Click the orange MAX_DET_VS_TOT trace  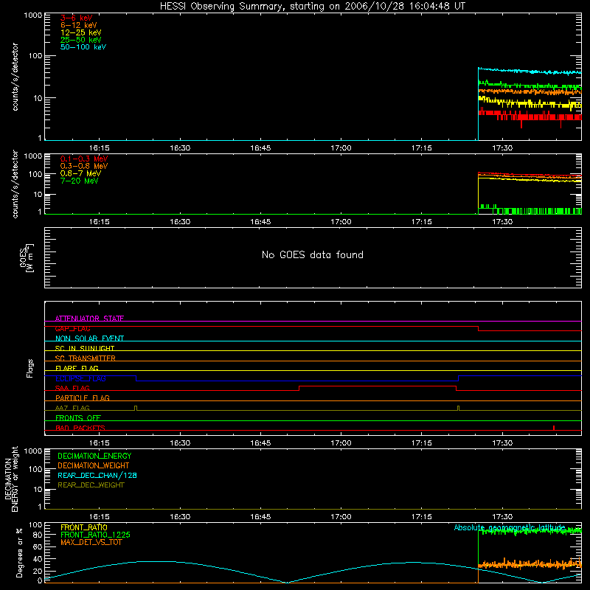point(530,564)
